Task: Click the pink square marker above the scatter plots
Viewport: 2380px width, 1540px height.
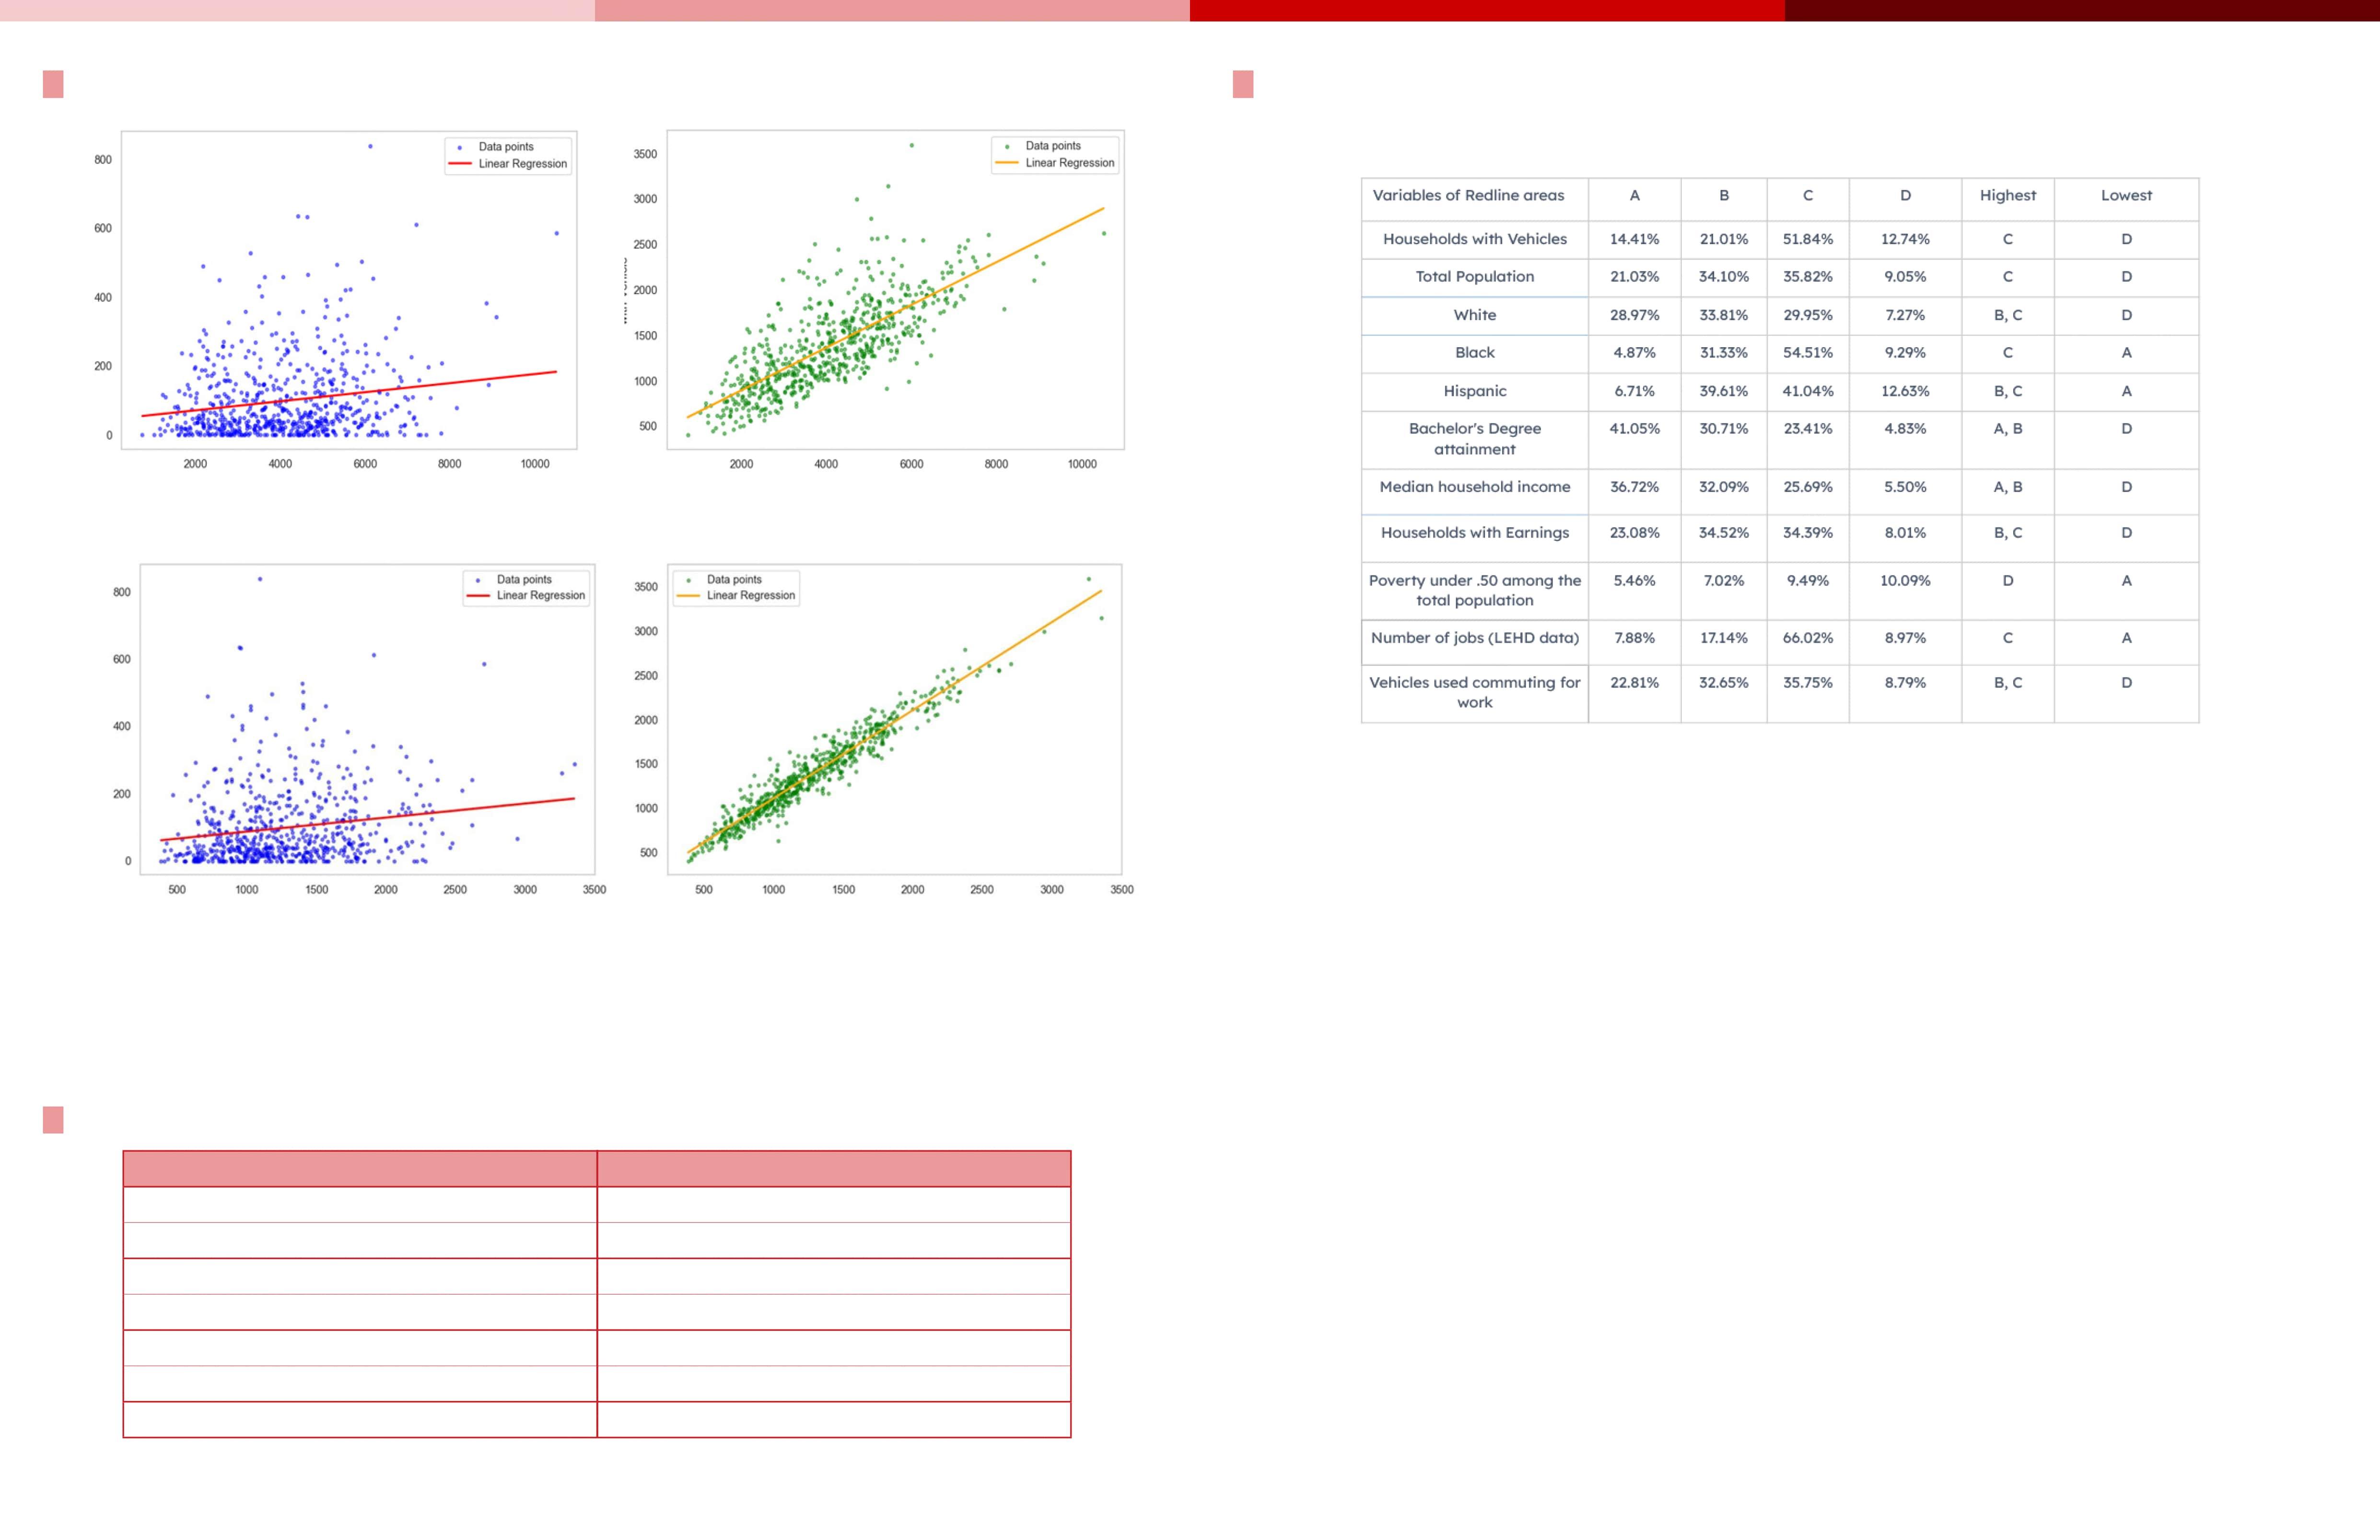Action: pos(53,84)
